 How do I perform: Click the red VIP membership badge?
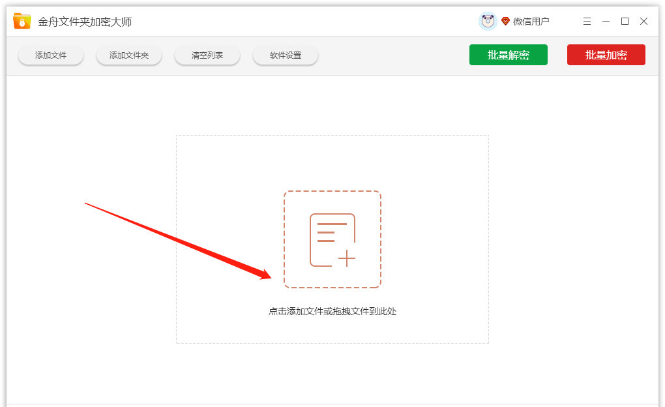click(507, 21)
